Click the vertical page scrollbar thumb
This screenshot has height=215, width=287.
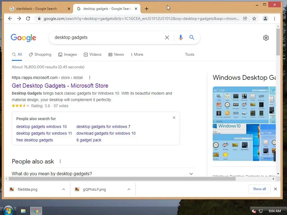[278, 42]
